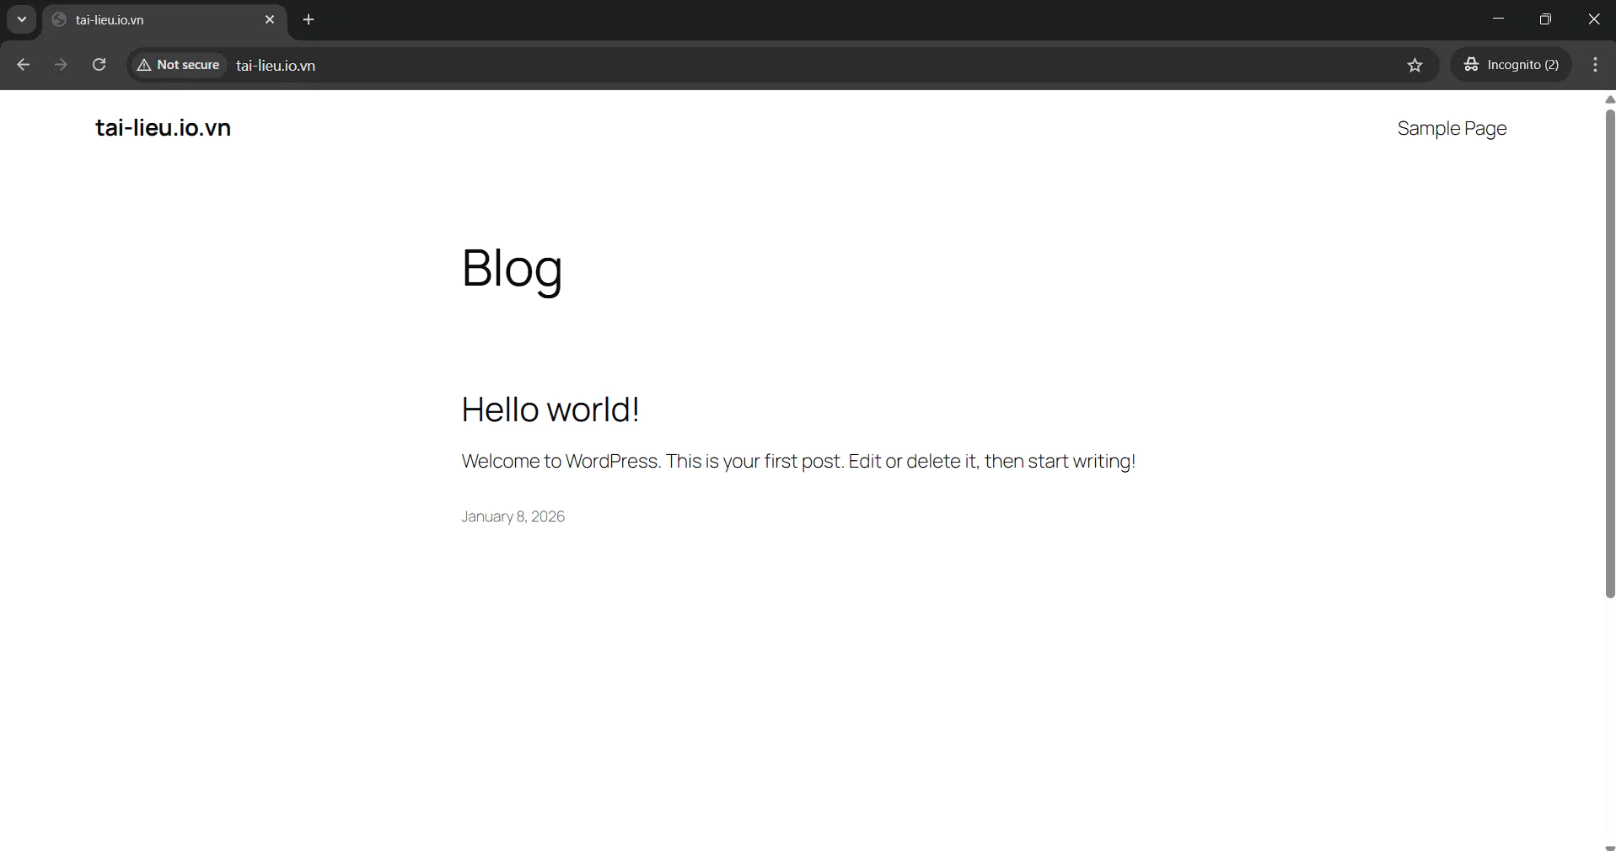
Task: Click the January 8, 2026 date link
Action: click(513, 516)
